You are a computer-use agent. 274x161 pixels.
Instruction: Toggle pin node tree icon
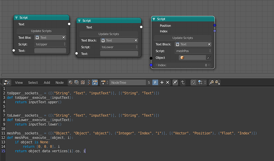pyautogui.click(x=175, y=82)
